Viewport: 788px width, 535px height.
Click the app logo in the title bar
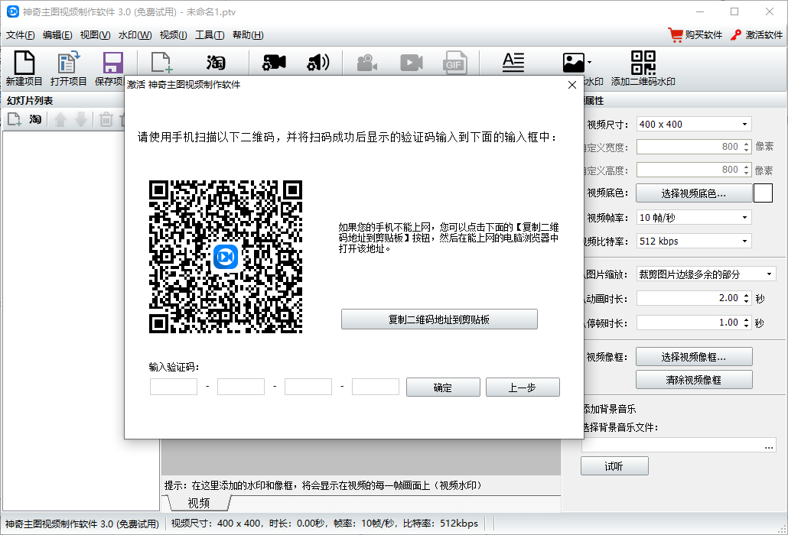coord(12,11)
